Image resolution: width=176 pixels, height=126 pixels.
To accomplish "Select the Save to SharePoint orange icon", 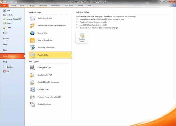I will coord(32,40).
